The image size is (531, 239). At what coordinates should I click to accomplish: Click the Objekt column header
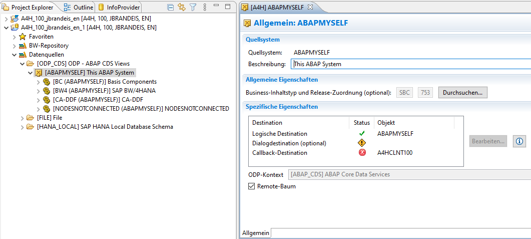tap(414, 123)
